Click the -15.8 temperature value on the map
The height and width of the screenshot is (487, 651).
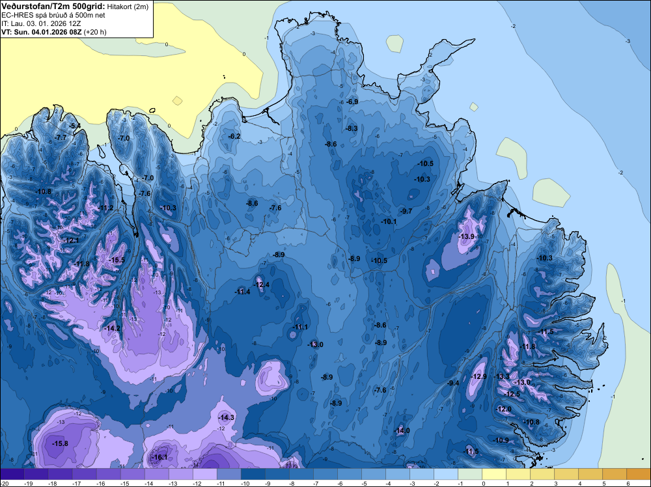(x=60, y=443)
